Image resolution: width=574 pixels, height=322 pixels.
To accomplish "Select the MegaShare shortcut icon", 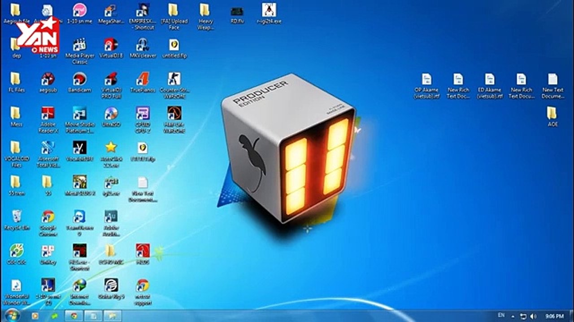I will pyautogui.click(x=111, y=14).
